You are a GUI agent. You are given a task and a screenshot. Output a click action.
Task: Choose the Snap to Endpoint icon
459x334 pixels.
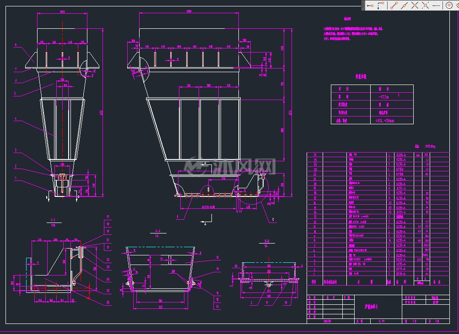394,5
